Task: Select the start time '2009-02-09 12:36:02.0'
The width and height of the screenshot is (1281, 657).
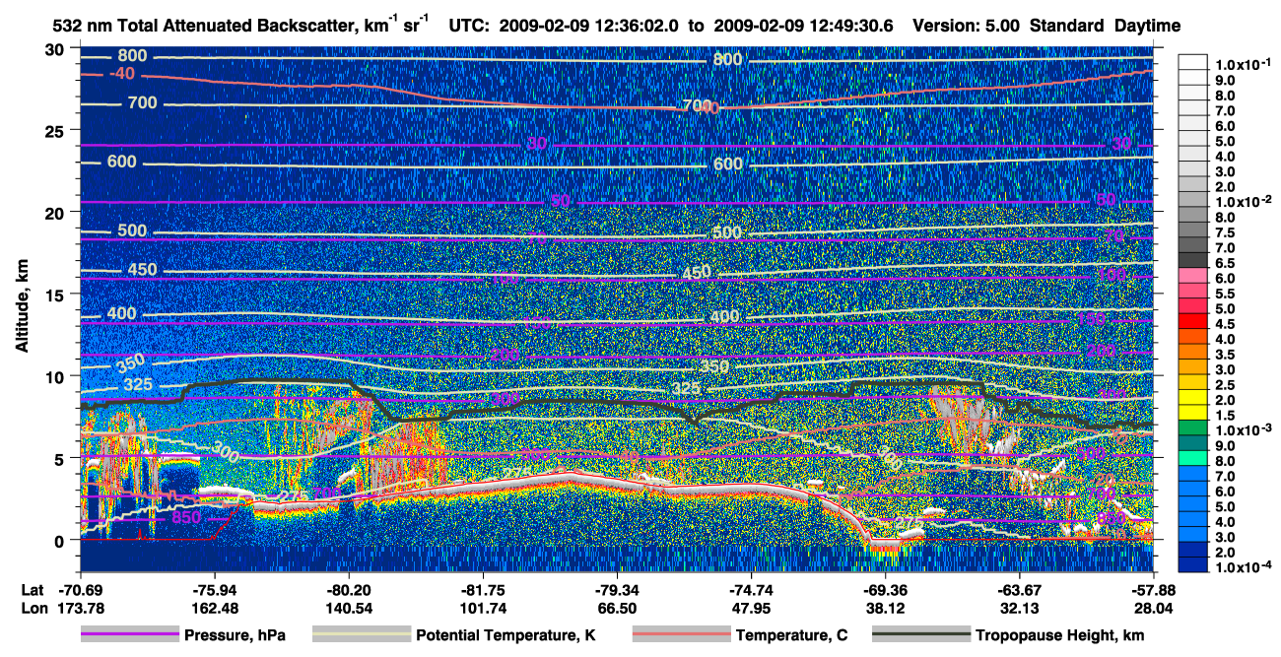Action: tap(589, 27)
